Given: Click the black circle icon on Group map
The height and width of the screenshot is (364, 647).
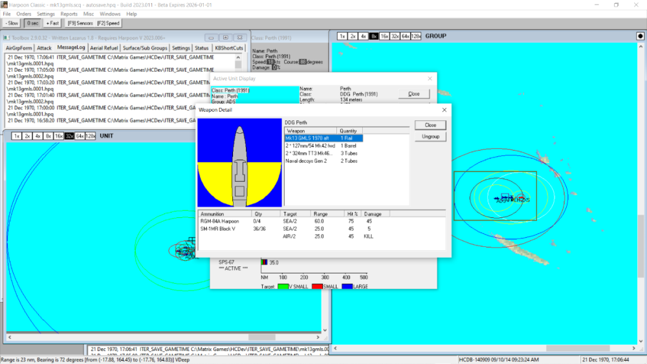Looking at the screenshot, I should (640, 36).
